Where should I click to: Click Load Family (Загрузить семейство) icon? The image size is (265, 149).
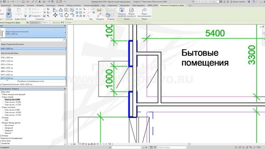(122, 10)
